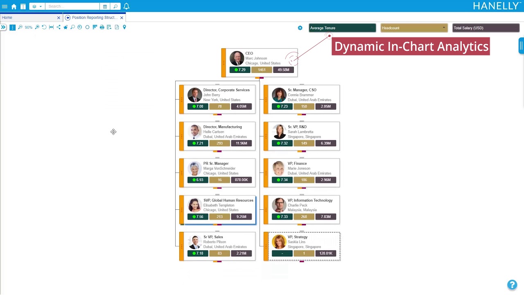524x295 pixels.
Task: Focus the Search input field
Action: tap(72, 7)
